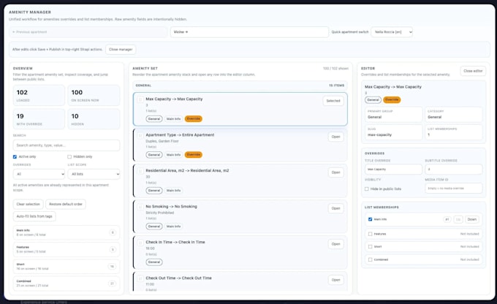Tick the No Smoking row checkbox
Image resolution: width=497 pixels, height=304 pixels.
coord(140,207)
